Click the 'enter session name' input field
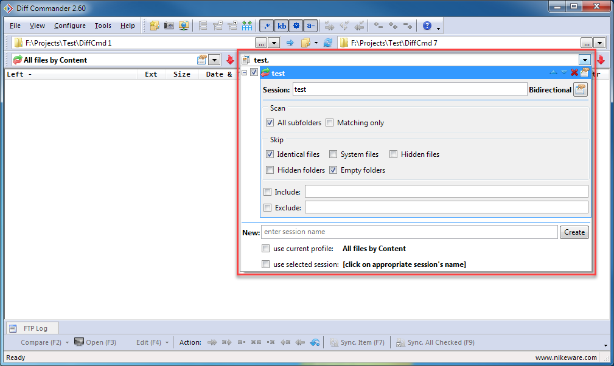 tap(409, 232)
